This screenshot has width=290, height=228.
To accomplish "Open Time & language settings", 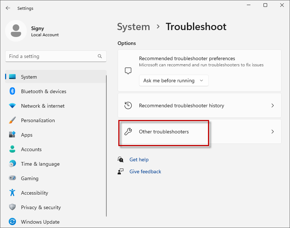I will pyautogui.click(x=56, y=164).
